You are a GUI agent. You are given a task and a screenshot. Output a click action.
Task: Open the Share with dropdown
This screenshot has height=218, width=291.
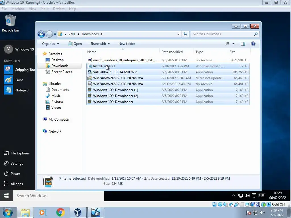(100, 44)
